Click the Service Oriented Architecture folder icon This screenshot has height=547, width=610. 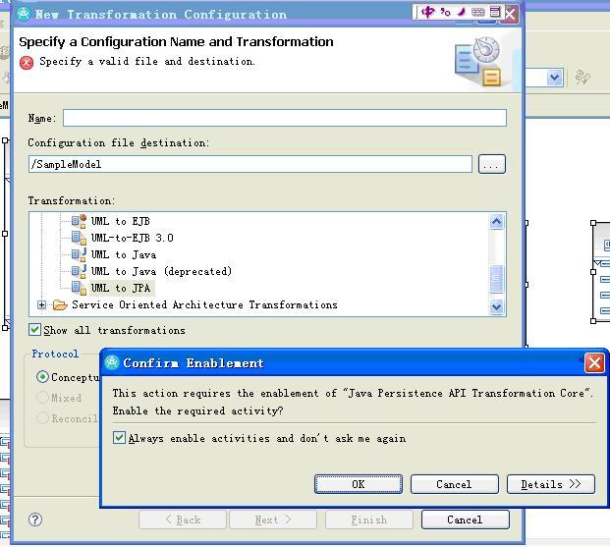click(x=60, y=304)
